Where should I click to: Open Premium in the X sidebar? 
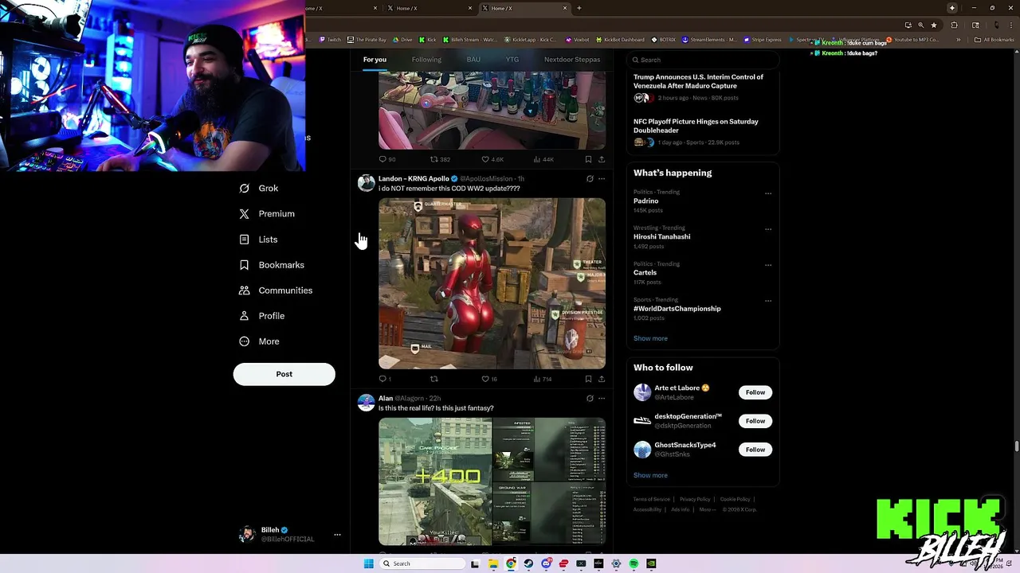[267, 214]
